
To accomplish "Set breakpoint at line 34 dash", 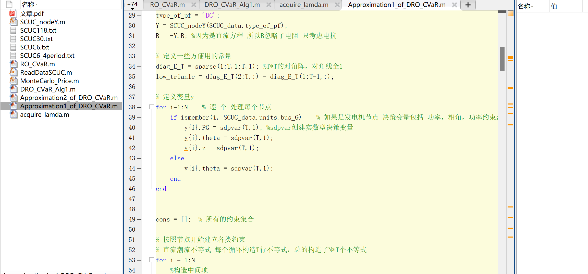I will coord(139,67).
